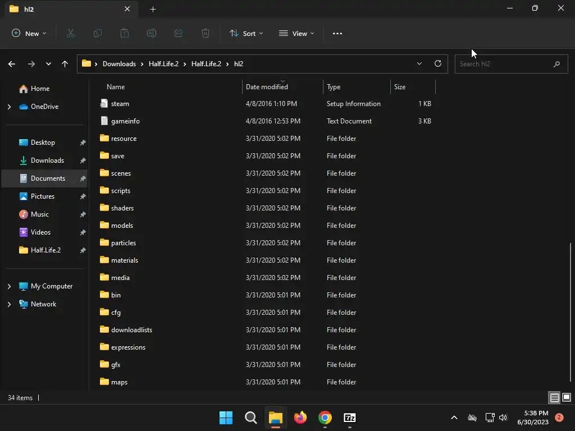Click Downloads in the address breadcrumb

119,64
